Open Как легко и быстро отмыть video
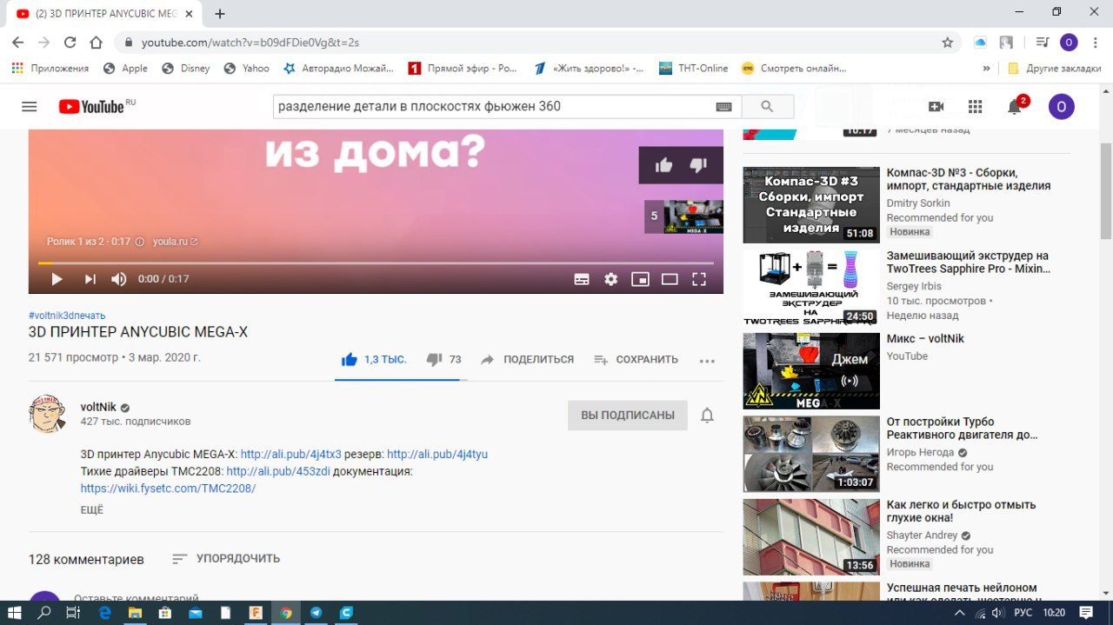The image size is (1113, 625). (x=962, y=511)
